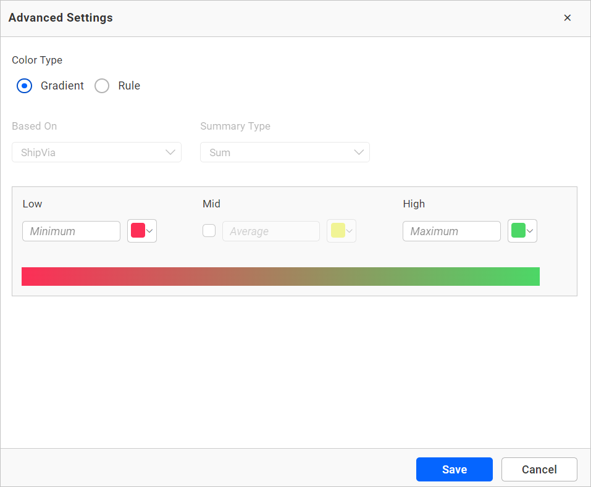Select the Gradient color type option
591x487 pixels.
tap(24, 86)
